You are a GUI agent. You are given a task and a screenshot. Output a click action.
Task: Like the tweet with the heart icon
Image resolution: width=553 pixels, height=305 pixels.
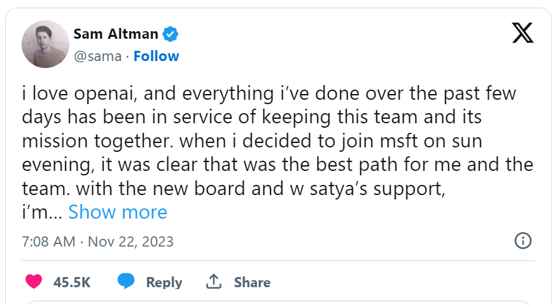[x=34, y=281]
